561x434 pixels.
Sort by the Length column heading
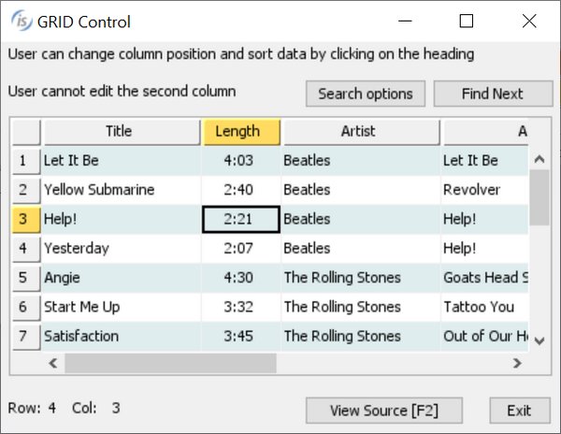241,132
